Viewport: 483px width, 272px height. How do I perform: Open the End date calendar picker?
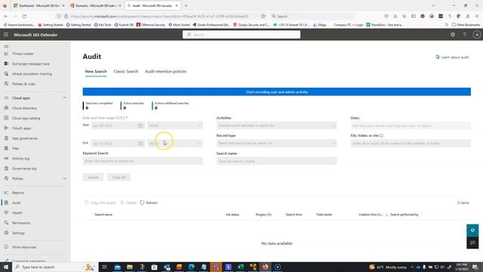click(x=140, y=144)
